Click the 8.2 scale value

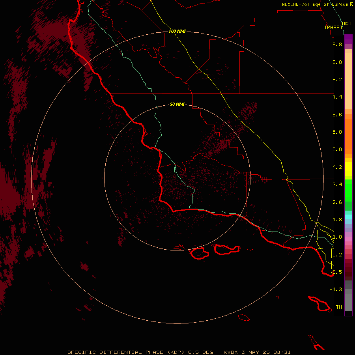point(337,79)
